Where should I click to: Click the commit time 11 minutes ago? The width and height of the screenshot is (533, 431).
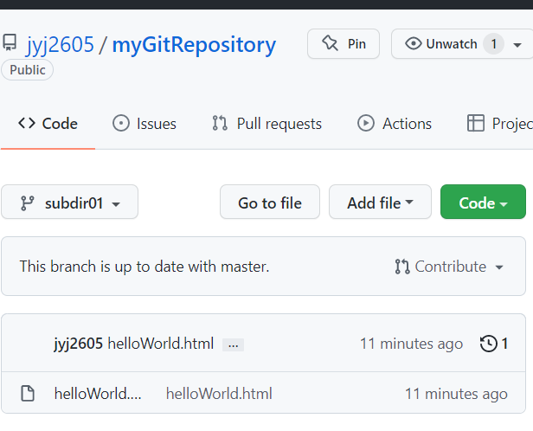click(x=411, y=344)
